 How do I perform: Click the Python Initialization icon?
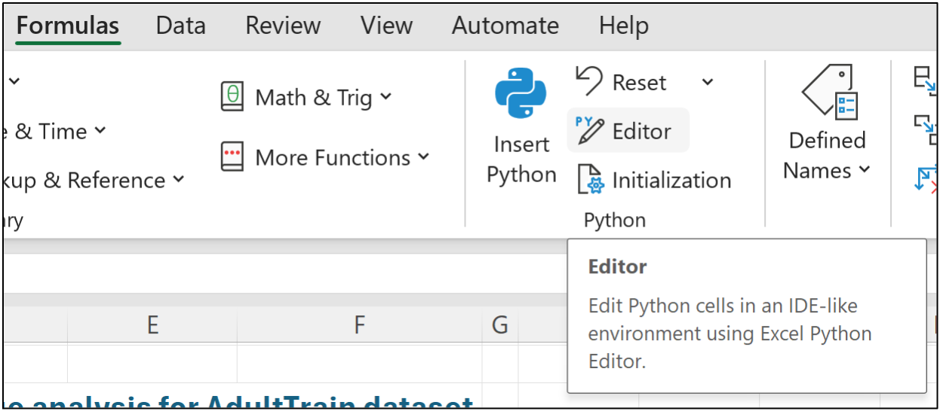click(589, 181)
